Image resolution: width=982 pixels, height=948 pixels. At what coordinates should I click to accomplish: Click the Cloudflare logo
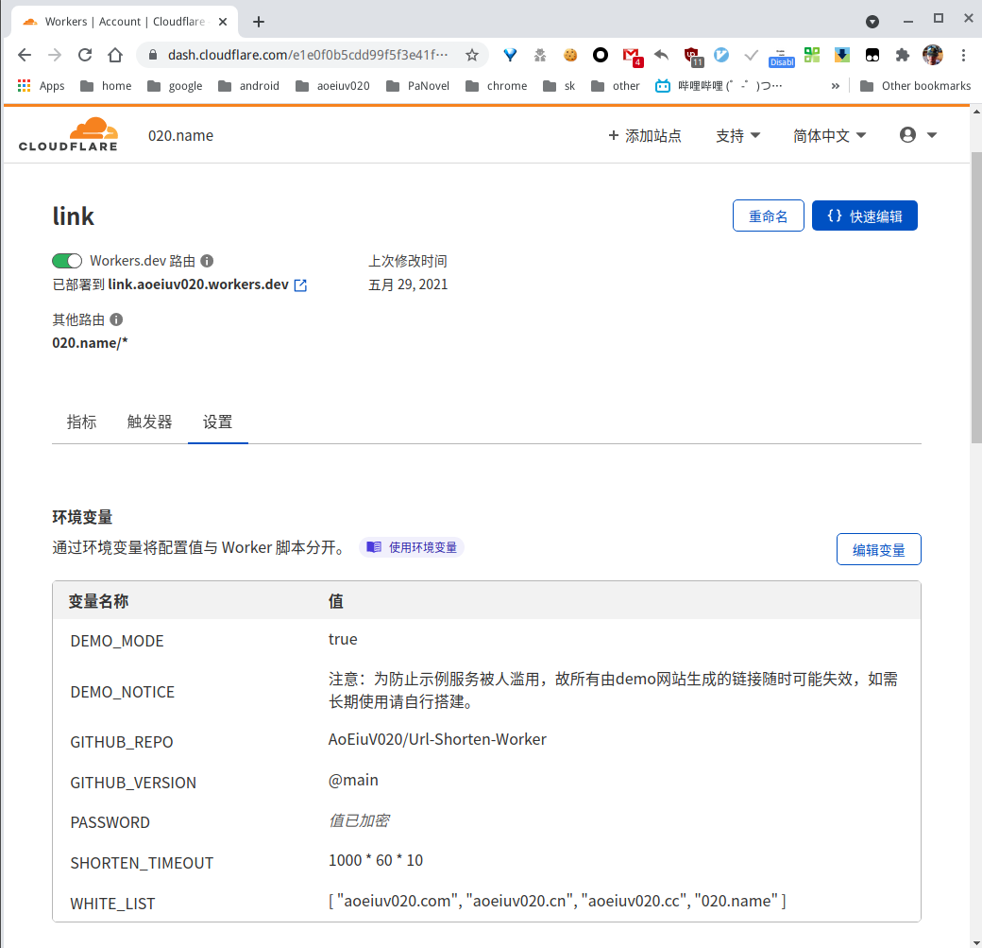coord(68,134)
